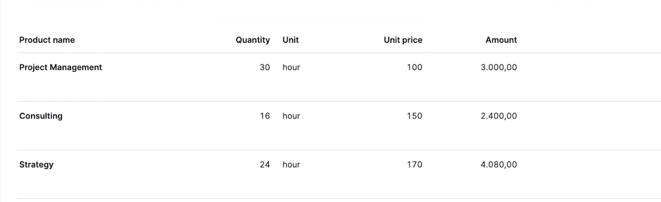This screenshot has width=661, height=202.
Task: Select the Unit column header
Action: tap(290, 40)
